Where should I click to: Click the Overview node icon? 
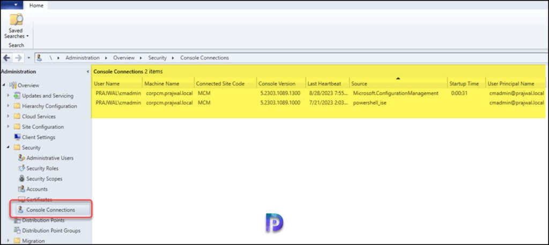tap(13, 85)
